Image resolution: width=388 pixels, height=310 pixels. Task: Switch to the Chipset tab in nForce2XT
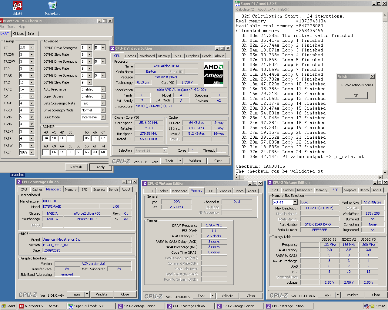point(18,34)
